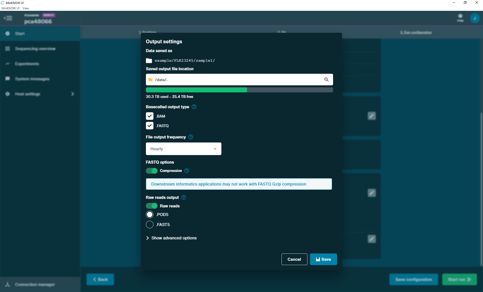Viewport: 483px width, 292px height.
Task: Open the user profile avatar menu
Action: 475,18
